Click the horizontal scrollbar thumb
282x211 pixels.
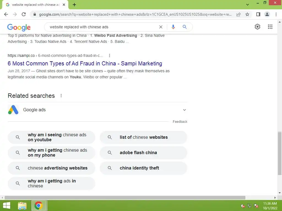coord(125,198)
